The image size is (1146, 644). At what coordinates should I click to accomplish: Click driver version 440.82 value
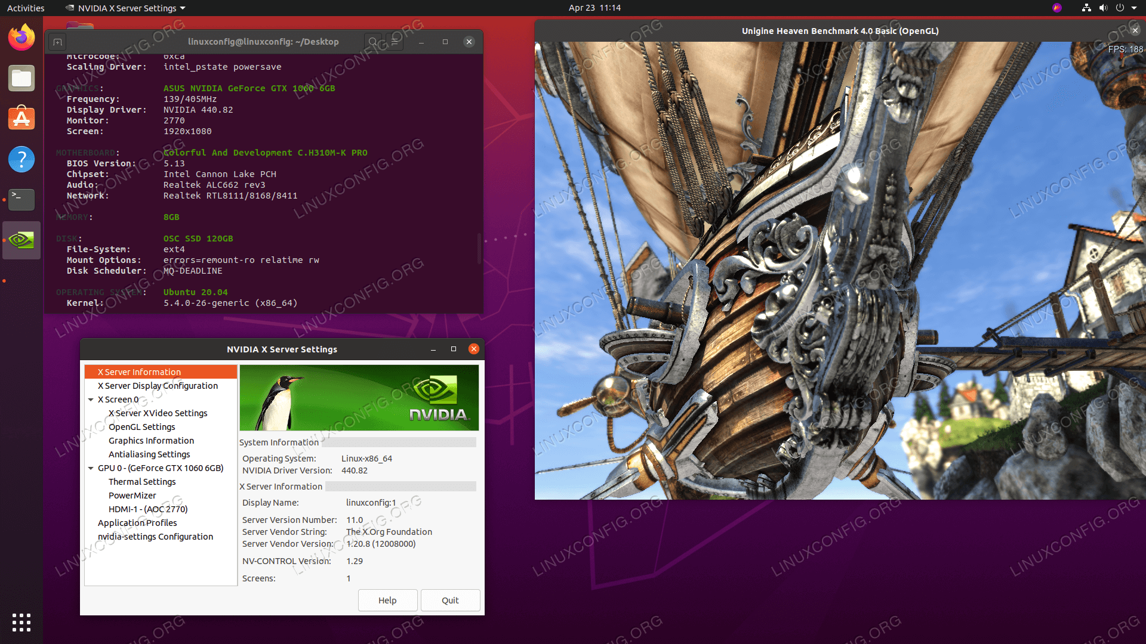[x=355, y=470]
